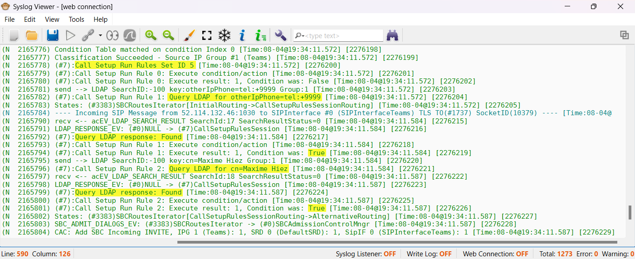Click the snowflake freeze icon
This screenshot has width=635, height=259.
coord(225,35)
